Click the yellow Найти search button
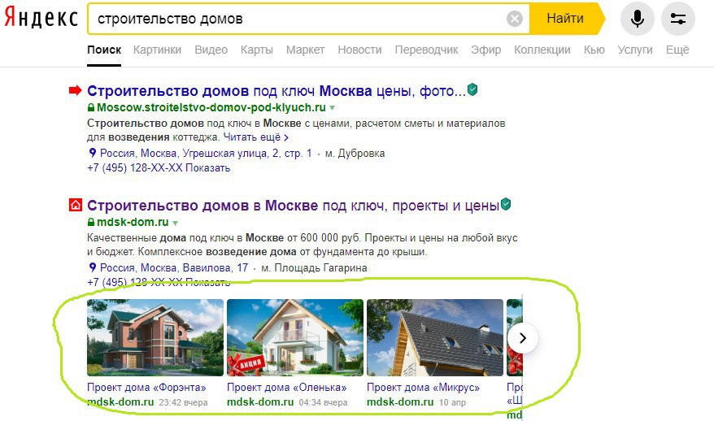This screenshot has height=421, width=714. (565, 19)
